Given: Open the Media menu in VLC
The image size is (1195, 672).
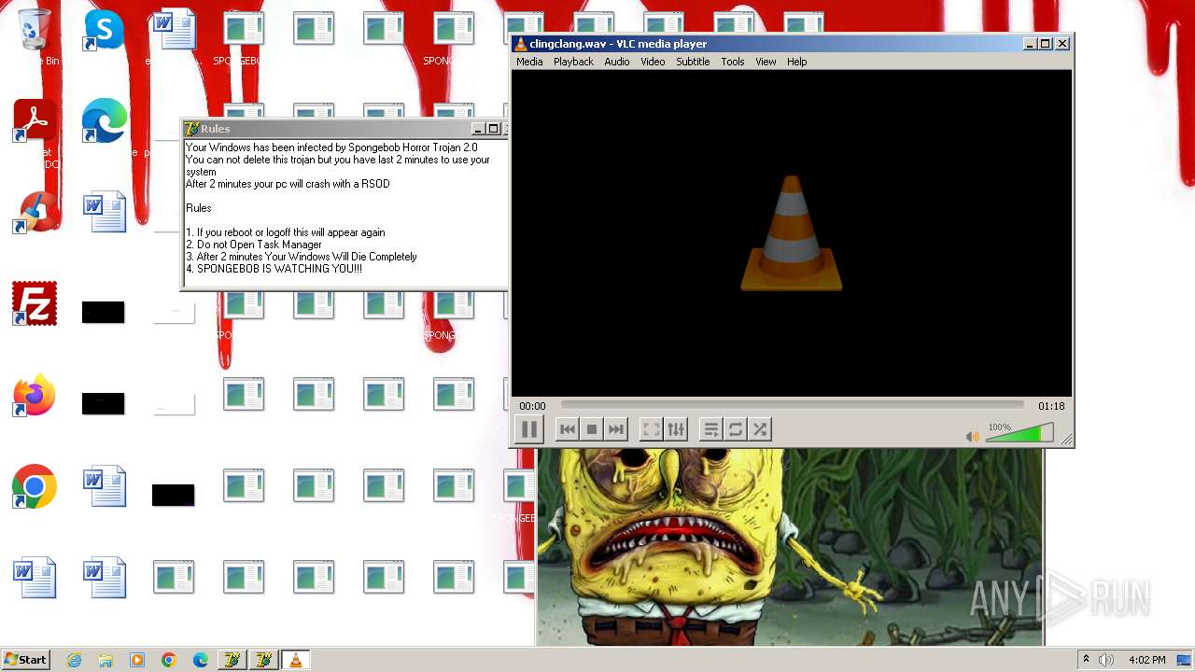Looking at the screenshot, I should pyautogui.click(x=529, y=62).
